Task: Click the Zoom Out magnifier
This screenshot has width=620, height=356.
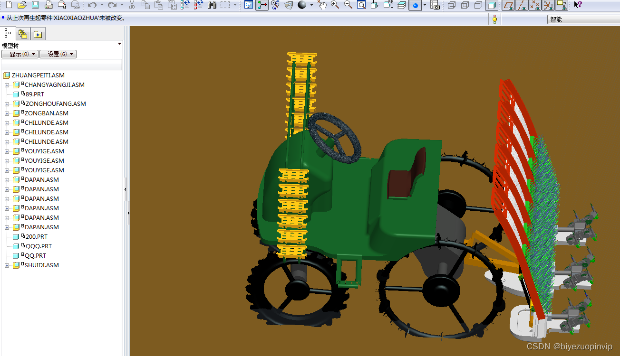Action: pos(348,5)
